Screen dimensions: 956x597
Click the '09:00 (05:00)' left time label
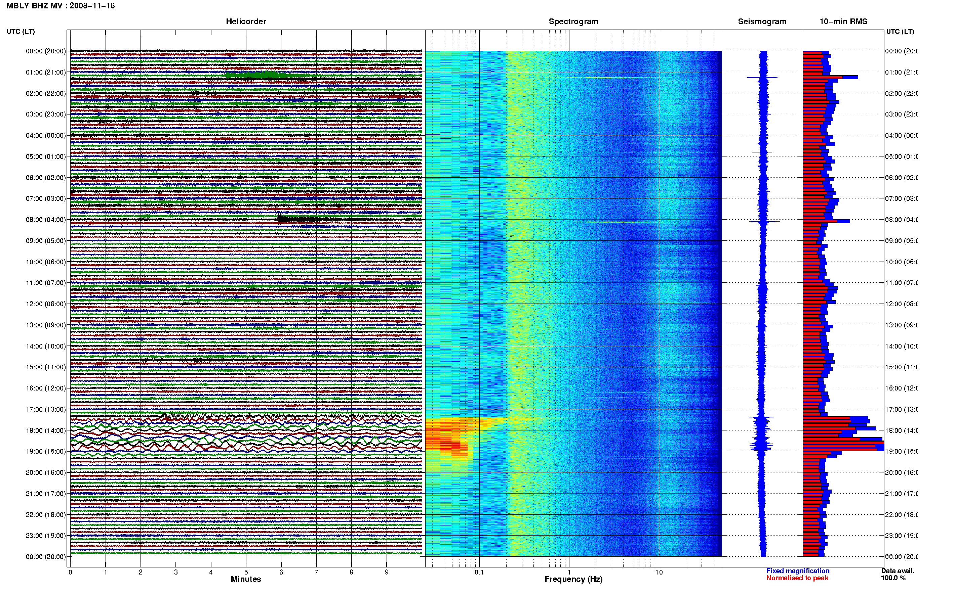click(46, 241)
